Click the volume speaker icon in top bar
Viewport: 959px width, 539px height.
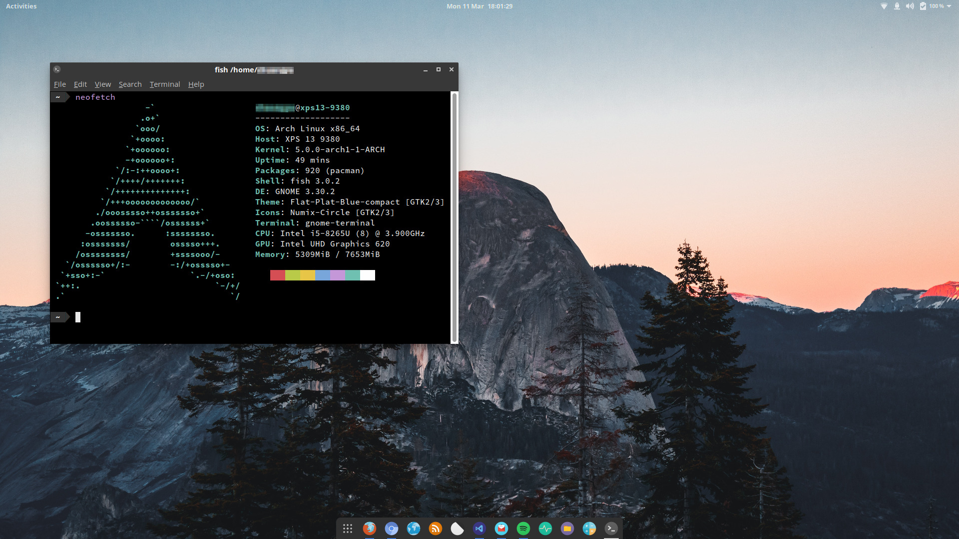(910, 6)
